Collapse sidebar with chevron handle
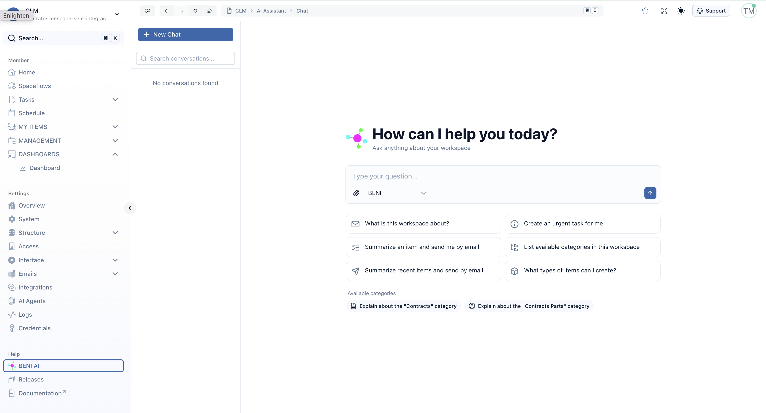Screen dimensions: 766x413 (x=130, y=208)
